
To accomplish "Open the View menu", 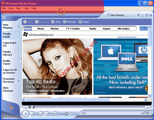I will [11, 8].
